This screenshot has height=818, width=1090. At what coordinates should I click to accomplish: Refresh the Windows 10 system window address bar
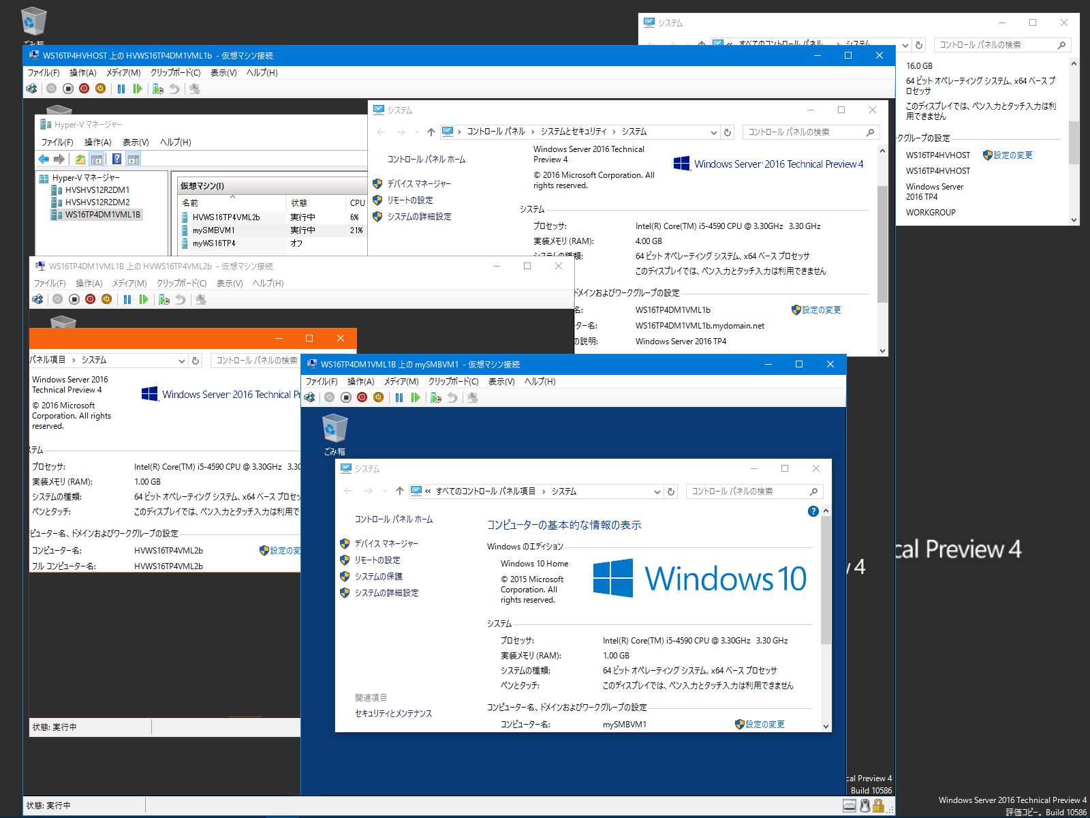[x=671, y=491]
